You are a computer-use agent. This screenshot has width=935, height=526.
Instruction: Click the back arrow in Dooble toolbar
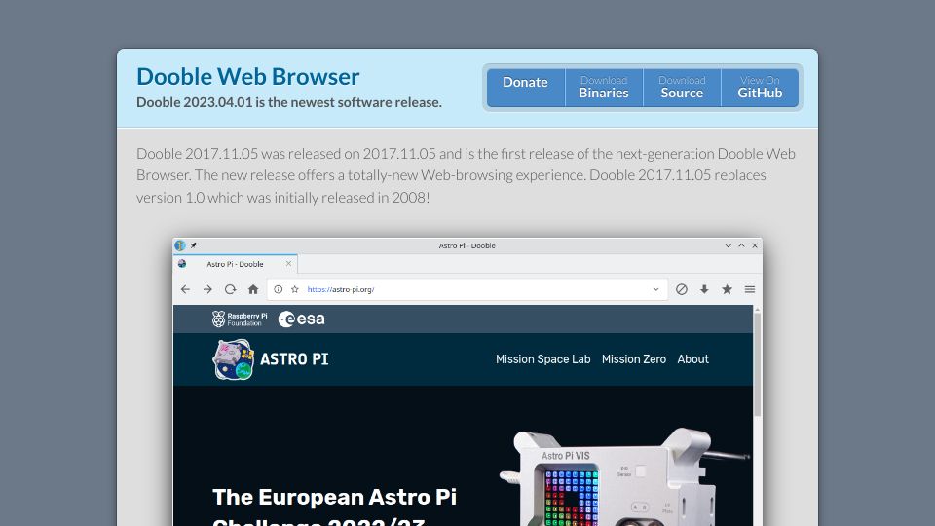click(x=185, y=289)
